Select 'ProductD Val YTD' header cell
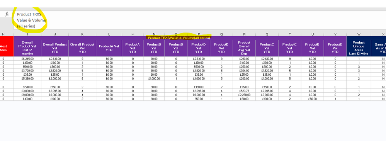Image resolution: width=386 pixels, height=141 pixels. coord(199,48)
